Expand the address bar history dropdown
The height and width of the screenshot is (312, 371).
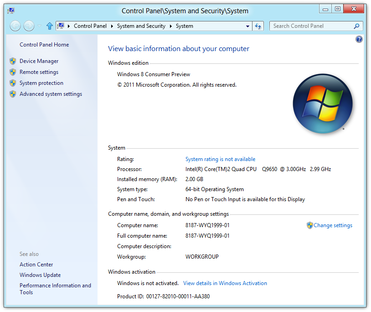pos(247,26)
